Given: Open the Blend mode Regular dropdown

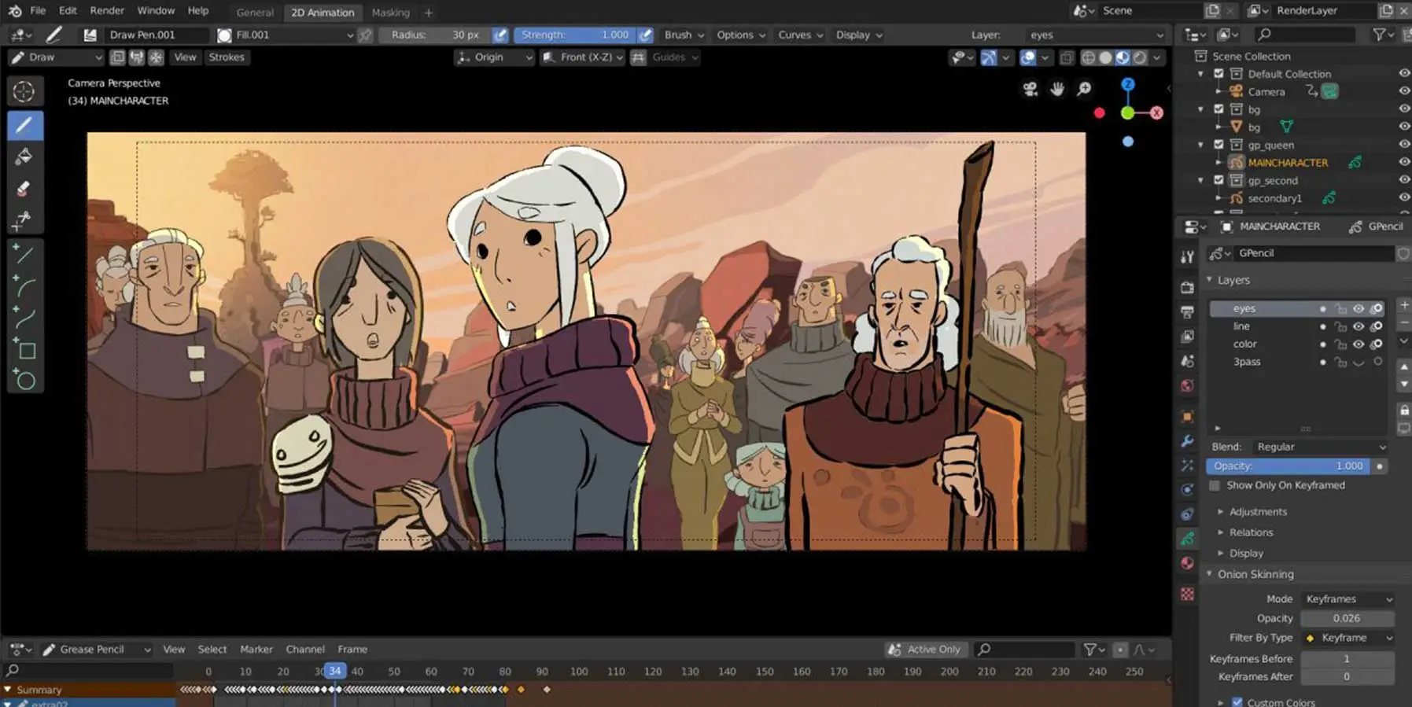Looking at the screenshot, I should (1320, 447).
